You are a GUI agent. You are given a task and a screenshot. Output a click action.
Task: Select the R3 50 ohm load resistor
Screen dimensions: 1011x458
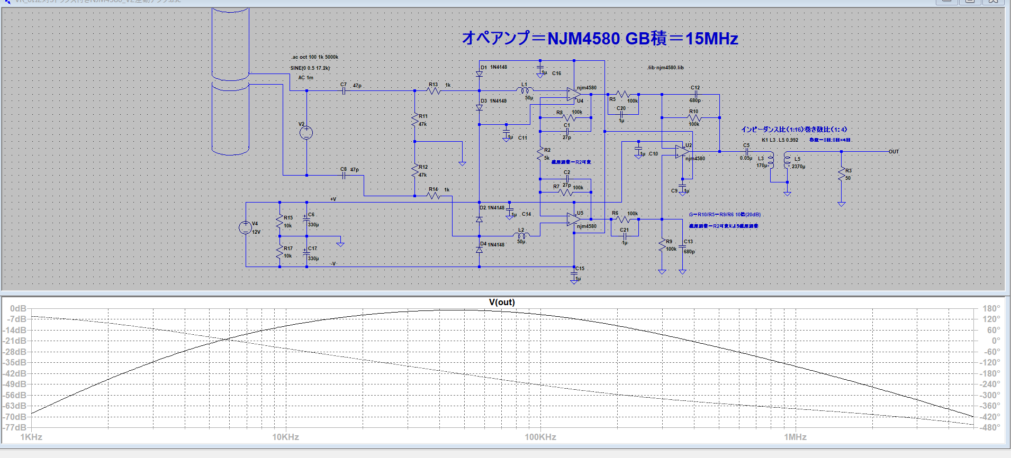841,175
